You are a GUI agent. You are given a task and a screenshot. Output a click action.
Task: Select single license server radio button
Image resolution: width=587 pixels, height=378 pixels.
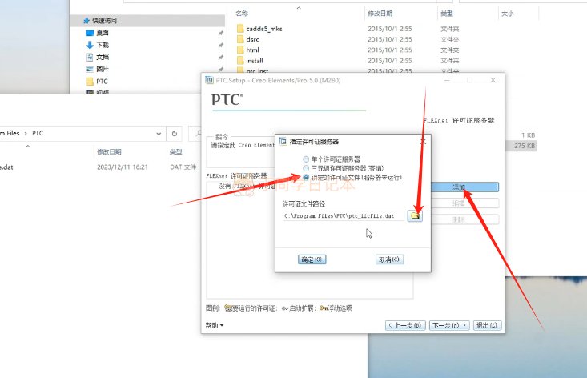[306, 159]
